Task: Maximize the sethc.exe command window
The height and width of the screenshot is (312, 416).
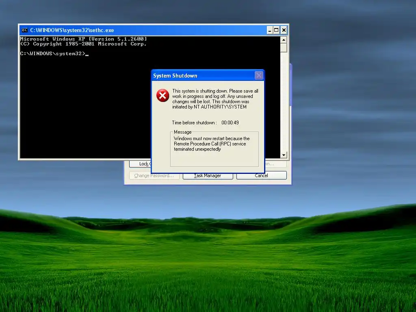Action: click(x=276, y=30)
